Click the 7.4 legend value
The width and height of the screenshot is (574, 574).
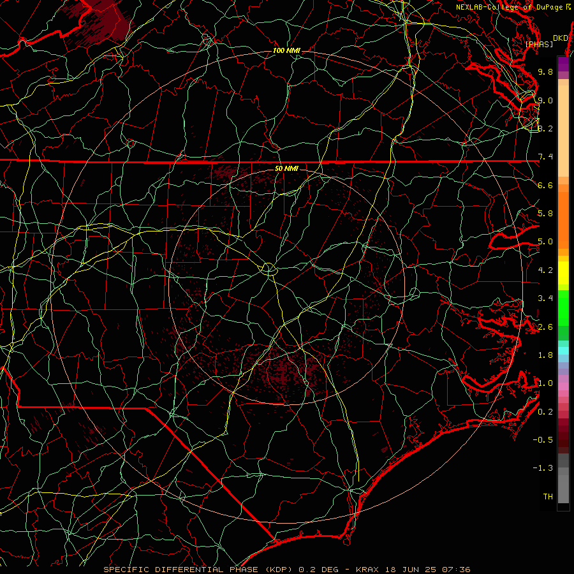click(x=545, y=157)
